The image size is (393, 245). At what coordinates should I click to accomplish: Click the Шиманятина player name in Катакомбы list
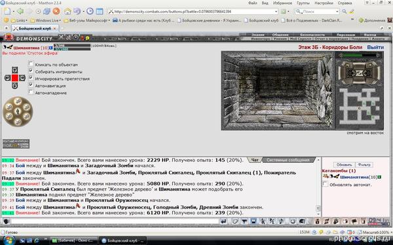[x=354, y=177]
